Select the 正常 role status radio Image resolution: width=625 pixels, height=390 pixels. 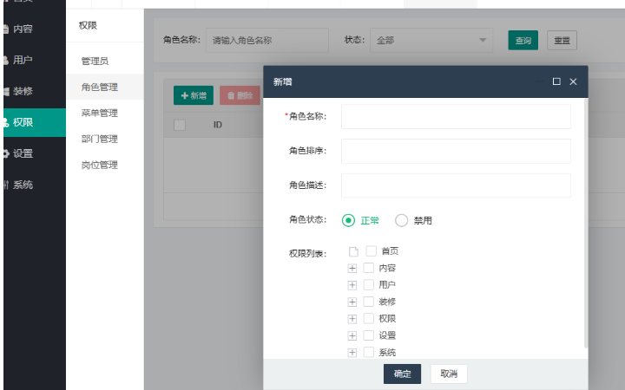pyautogui.click(x=349, y=220)
